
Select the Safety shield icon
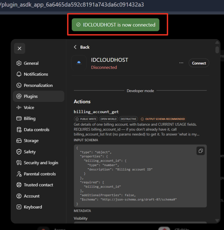pos(19,152)
